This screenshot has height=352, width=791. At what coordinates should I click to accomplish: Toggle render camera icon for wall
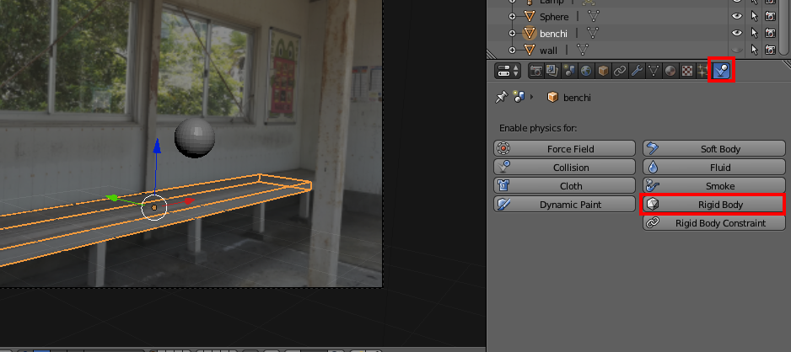pos(770,50)
